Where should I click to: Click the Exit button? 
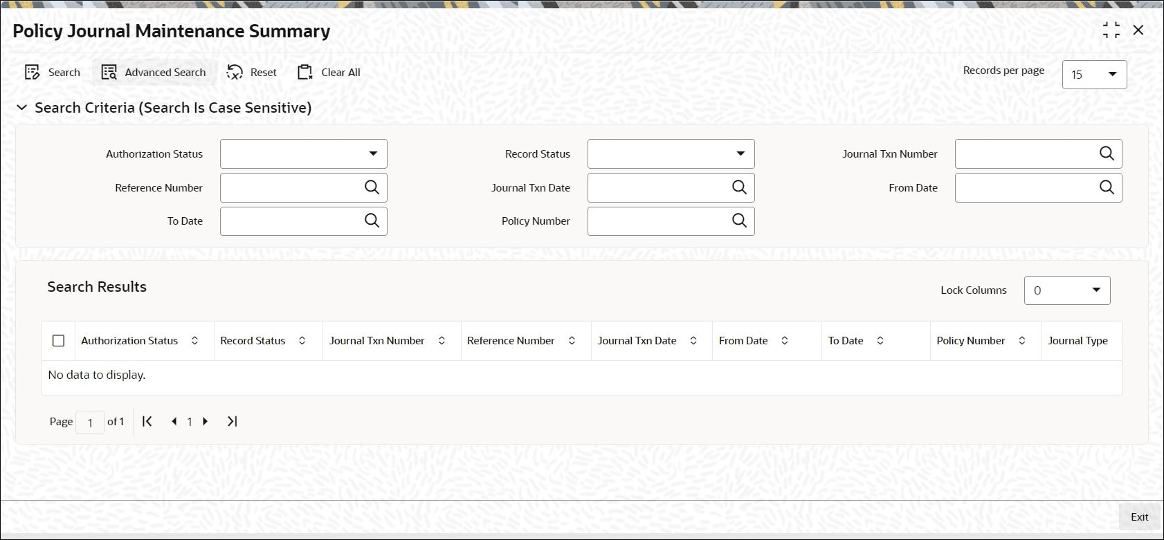1139,517
